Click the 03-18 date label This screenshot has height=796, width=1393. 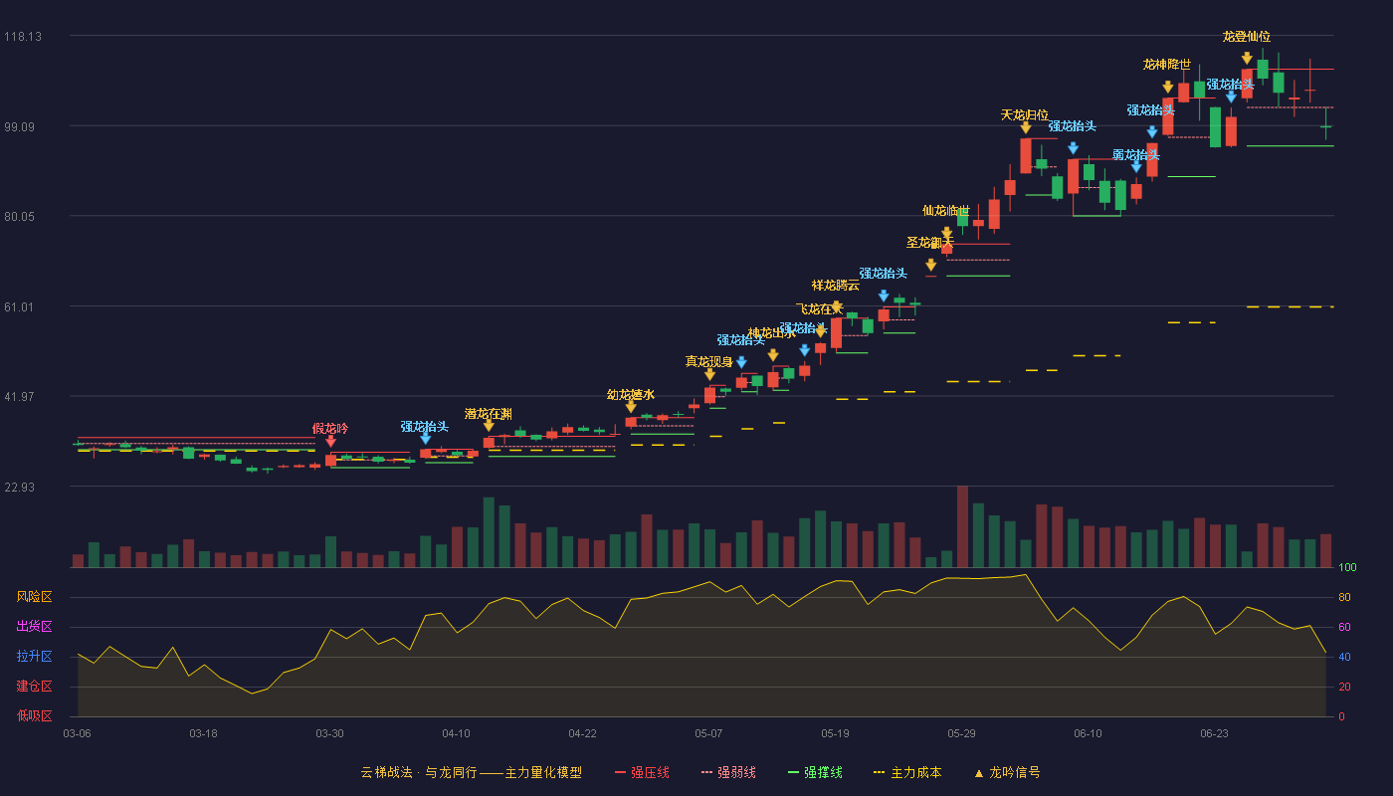click(x=203, y=733)
